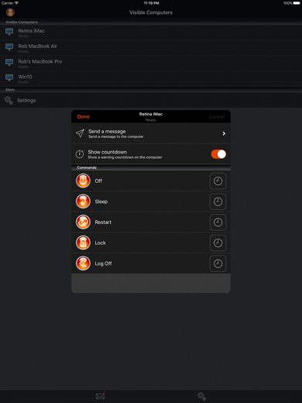Tap Done in the Retina iMac panel
Image resolution: width=302 pixels, height=403 pixels.
tap(84, 117)
